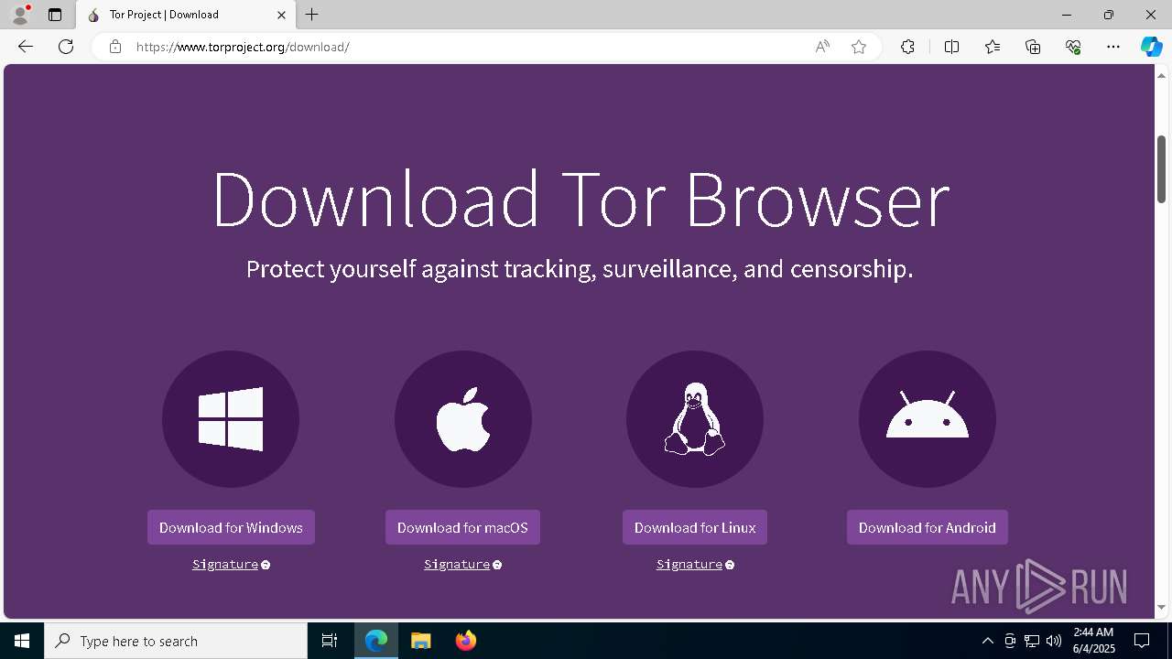Screen dimensions: 1172x659
Task: Open network status tray icon
Action: point(1032,641)
